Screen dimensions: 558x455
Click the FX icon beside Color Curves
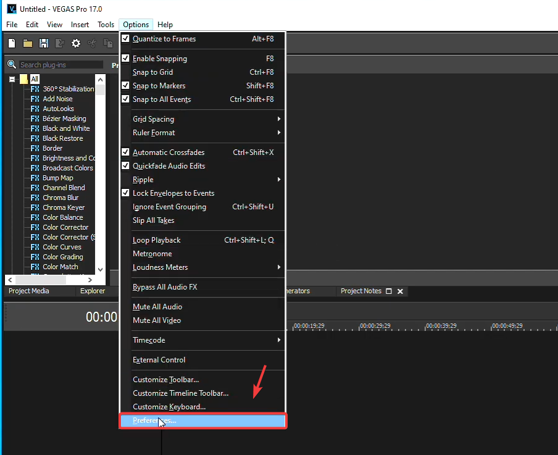click(x=35, y=247)
